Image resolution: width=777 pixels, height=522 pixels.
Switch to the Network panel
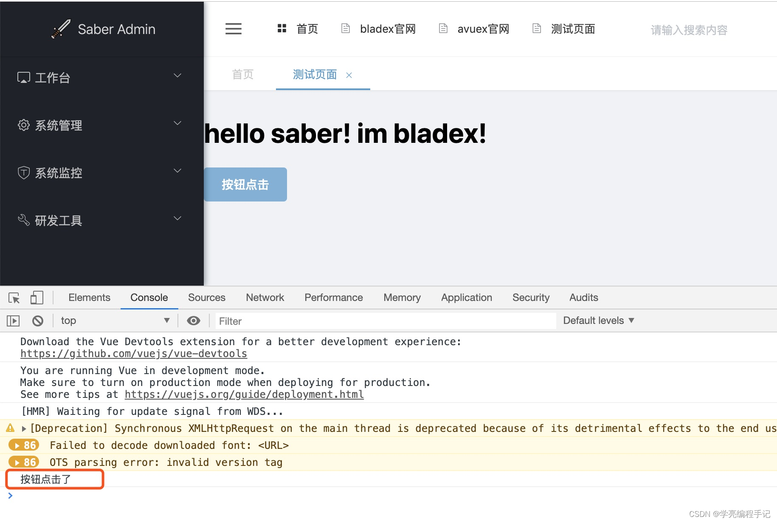(x=265, y=297)
